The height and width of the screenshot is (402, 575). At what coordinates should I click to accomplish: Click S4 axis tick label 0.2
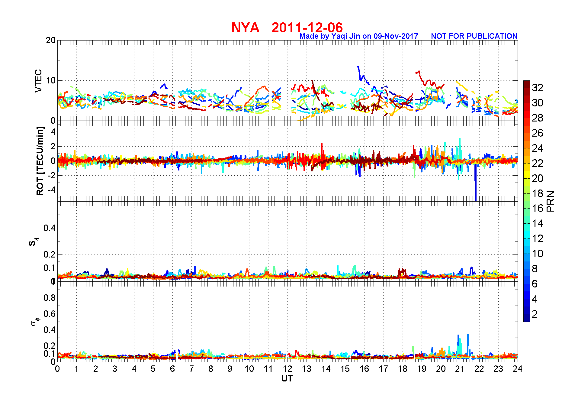(50, 254)
